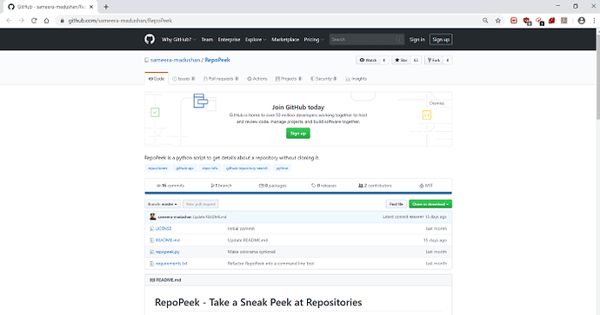600x315 pixels.
Task: Click the header Sign up button
Action: (441, 39)
